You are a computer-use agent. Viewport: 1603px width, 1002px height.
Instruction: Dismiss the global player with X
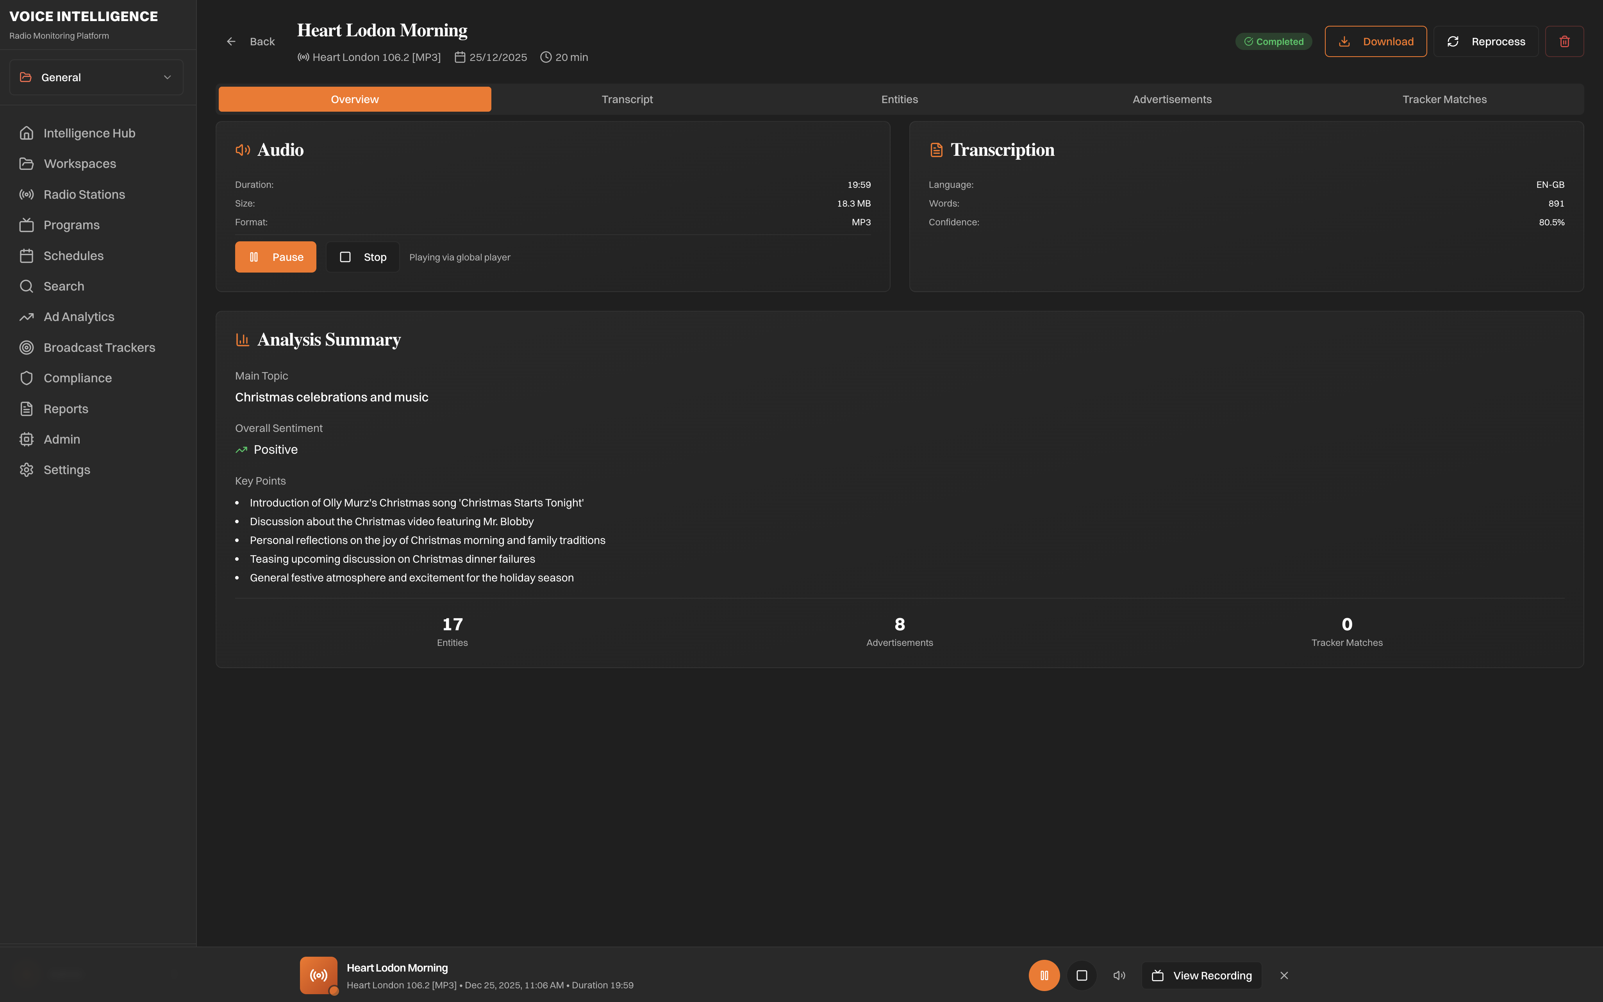pos(1283,975)
